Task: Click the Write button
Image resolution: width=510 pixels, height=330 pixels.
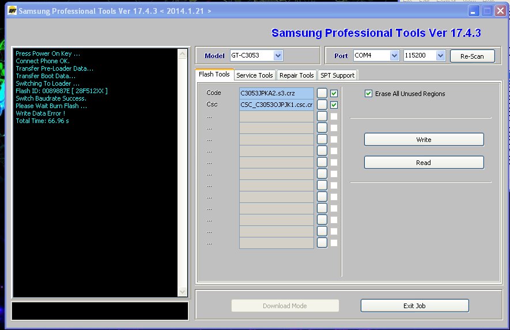Action: click(424, 140)
